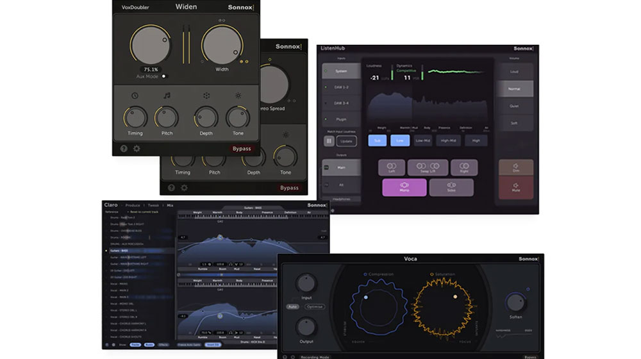Click the Depth knob in front Widen window
This screenshot has height=359, width=641.
206,117
